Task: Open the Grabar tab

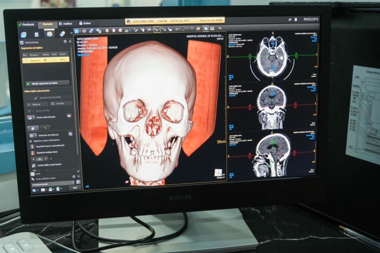Action: coord(86,23)
